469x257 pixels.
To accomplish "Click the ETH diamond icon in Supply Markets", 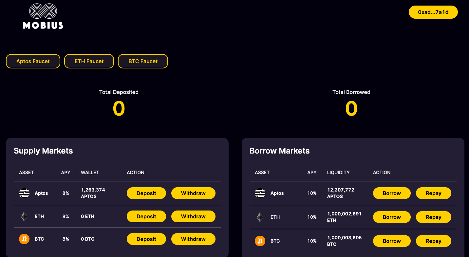I will point(24,216).
